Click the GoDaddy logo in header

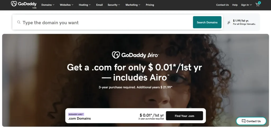click(24, 4)
